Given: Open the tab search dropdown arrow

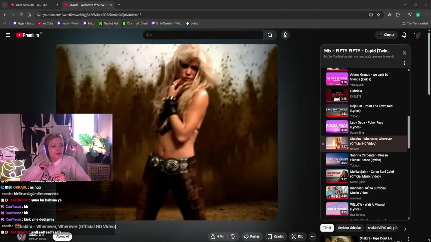Looking at the screenshot, I should click(4, 5).
